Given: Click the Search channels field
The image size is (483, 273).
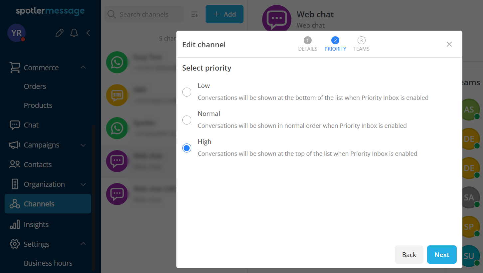Looking at the screenshot, I should (144, 14).
